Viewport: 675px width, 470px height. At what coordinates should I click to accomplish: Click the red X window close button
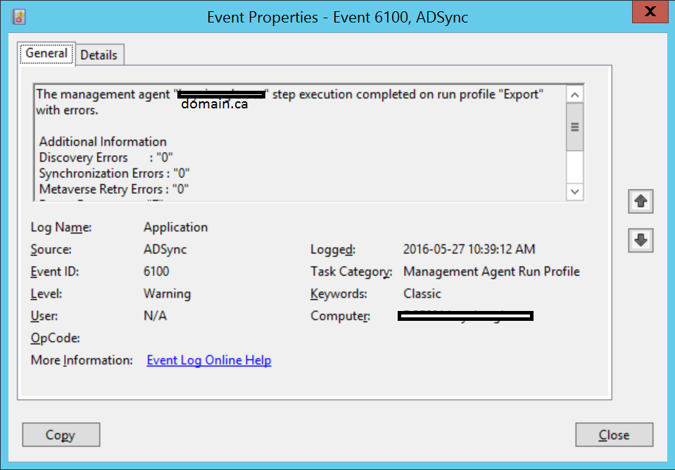(650, 12)
